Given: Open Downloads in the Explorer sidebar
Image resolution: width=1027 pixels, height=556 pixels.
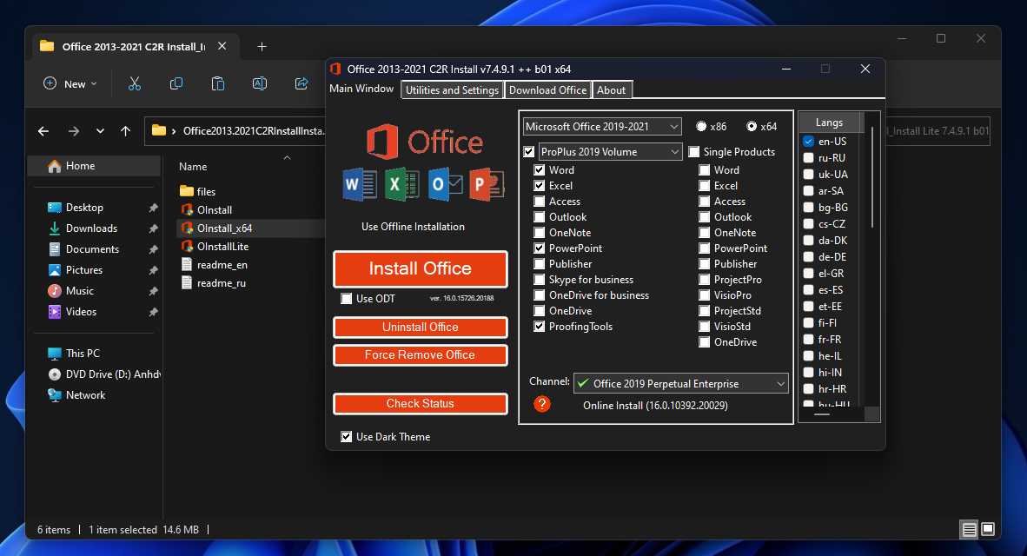Looking at the screenshot, I should coord(92,228).
